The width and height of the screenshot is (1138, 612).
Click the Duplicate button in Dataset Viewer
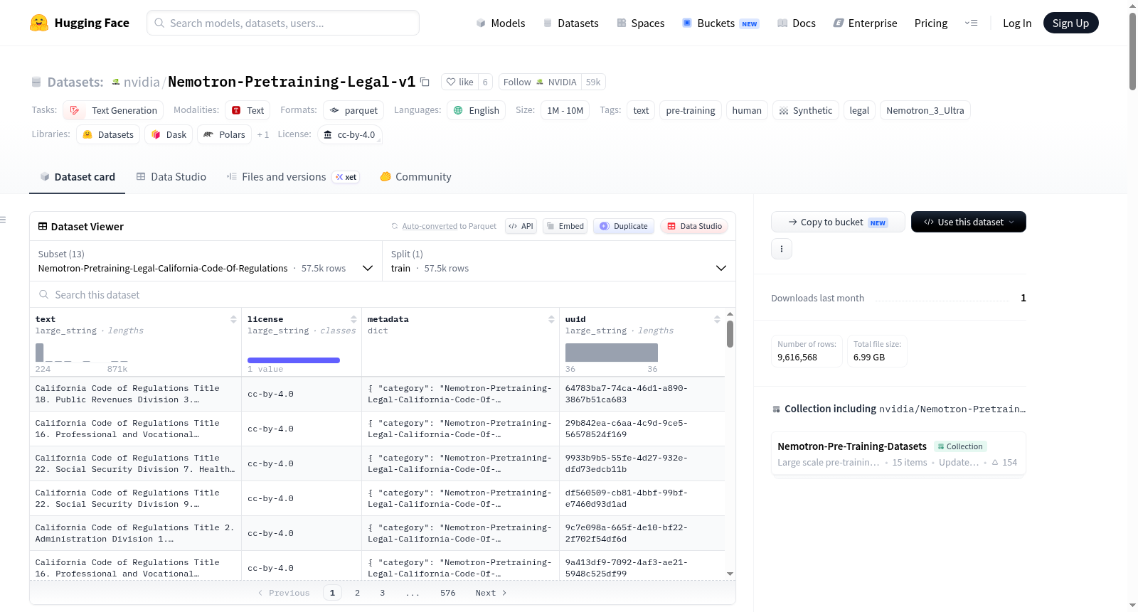point(624,226)
